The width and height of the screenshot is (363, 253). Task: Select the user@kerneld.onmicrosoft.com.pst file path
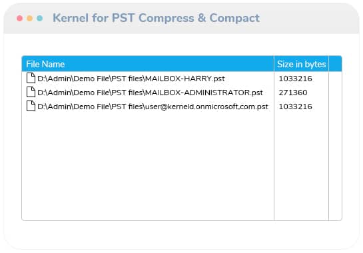pyautogui.click(x=153, y=107)
